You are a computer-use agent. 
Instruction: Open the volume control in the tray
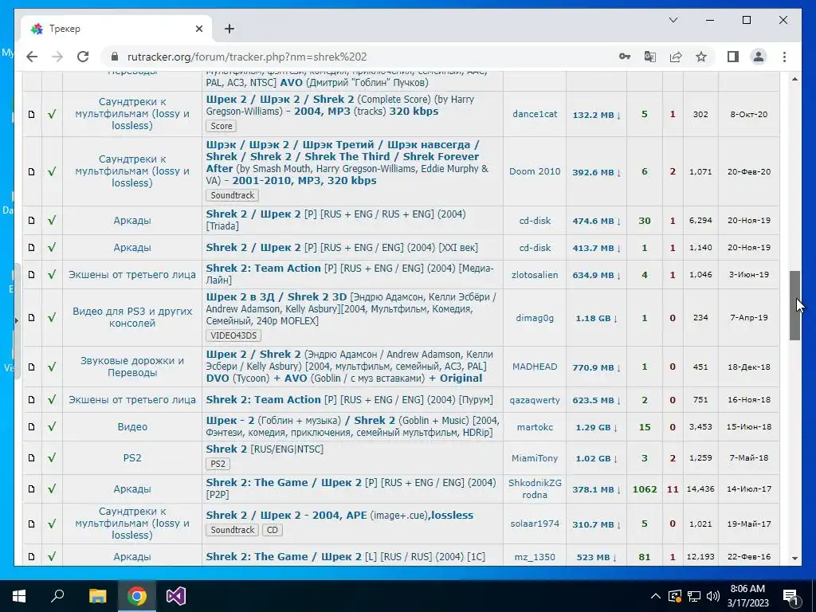(713, 596)
